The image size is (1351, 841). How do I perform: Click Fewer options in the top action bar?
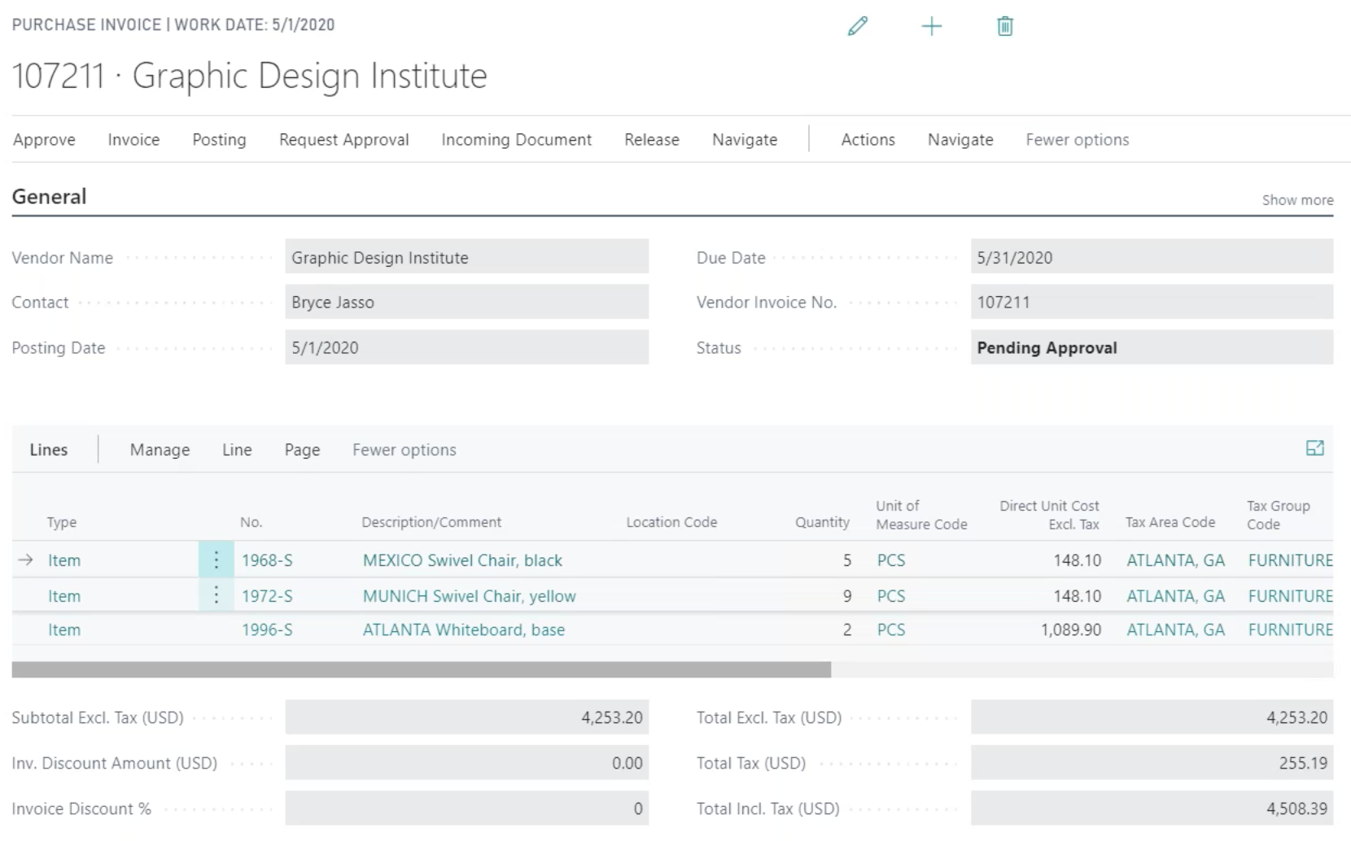coord(1077,140)
